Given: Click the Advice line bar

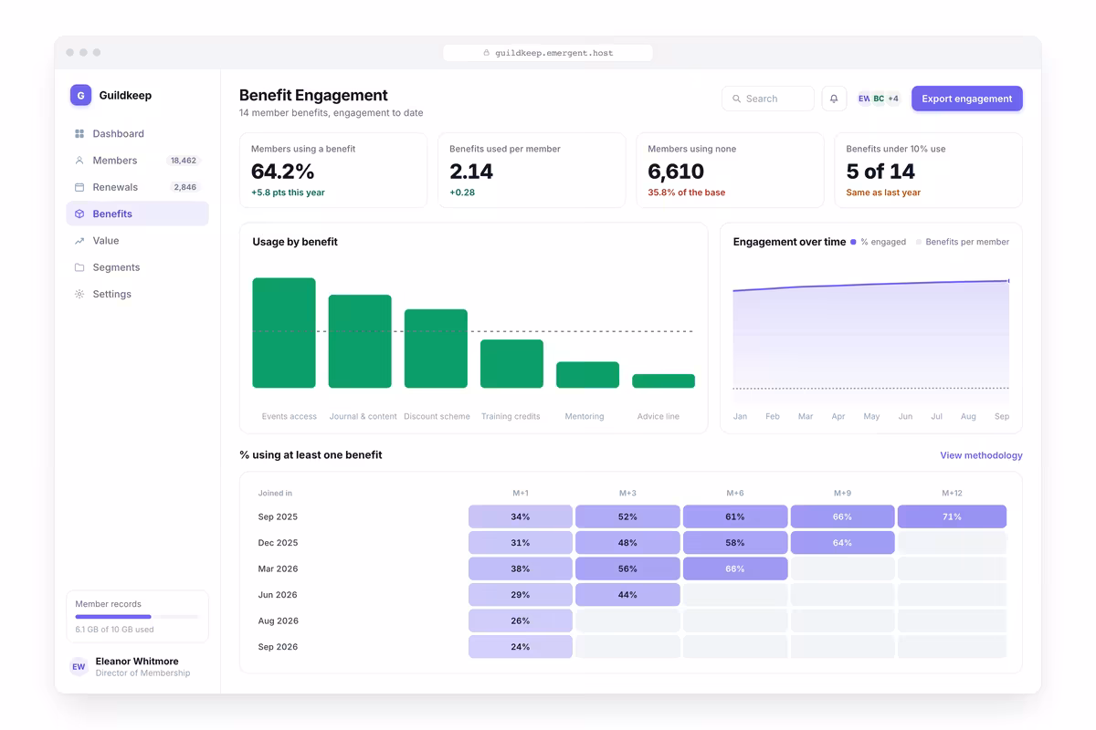Looking at the screenshot, I should pyautogui.click(x=663, y=381).
